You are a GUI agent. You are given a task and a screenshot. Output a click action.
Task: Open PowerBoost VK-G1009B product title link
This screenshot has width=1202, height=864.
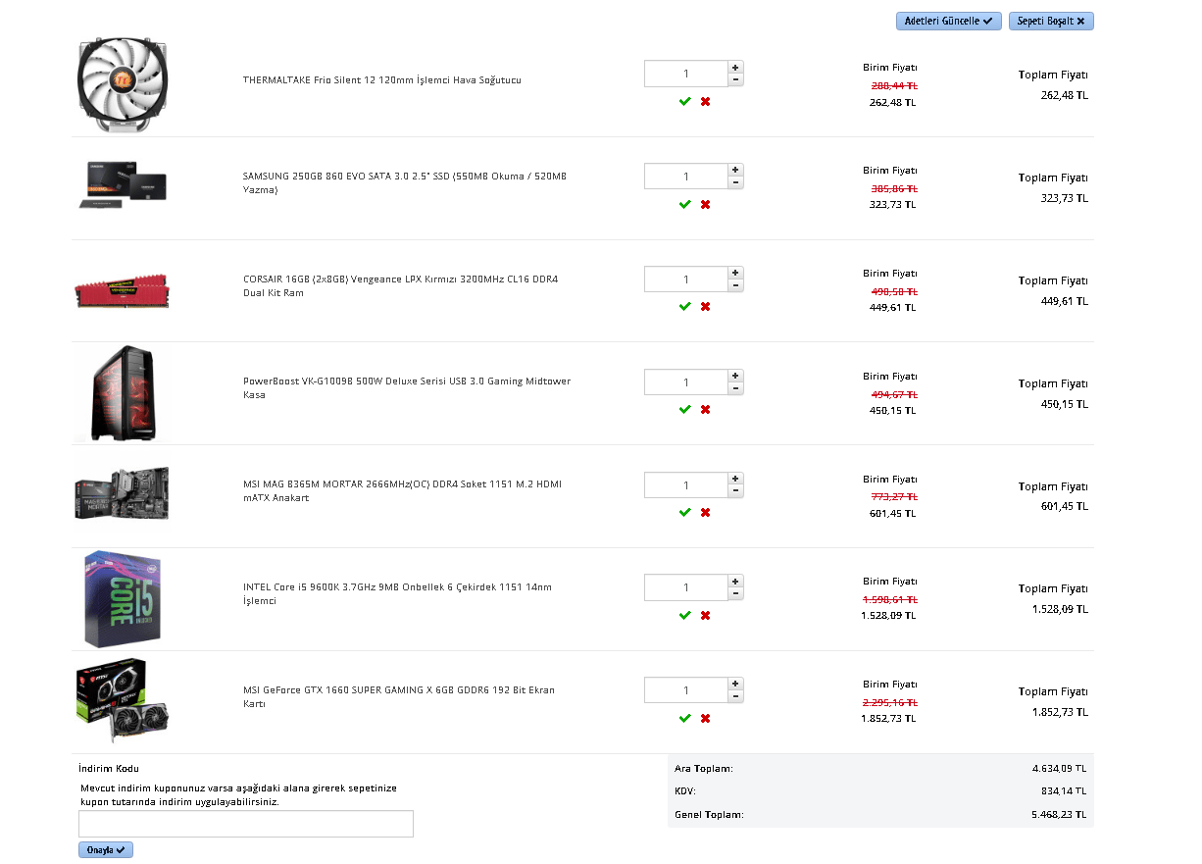[x=407, y=388]
